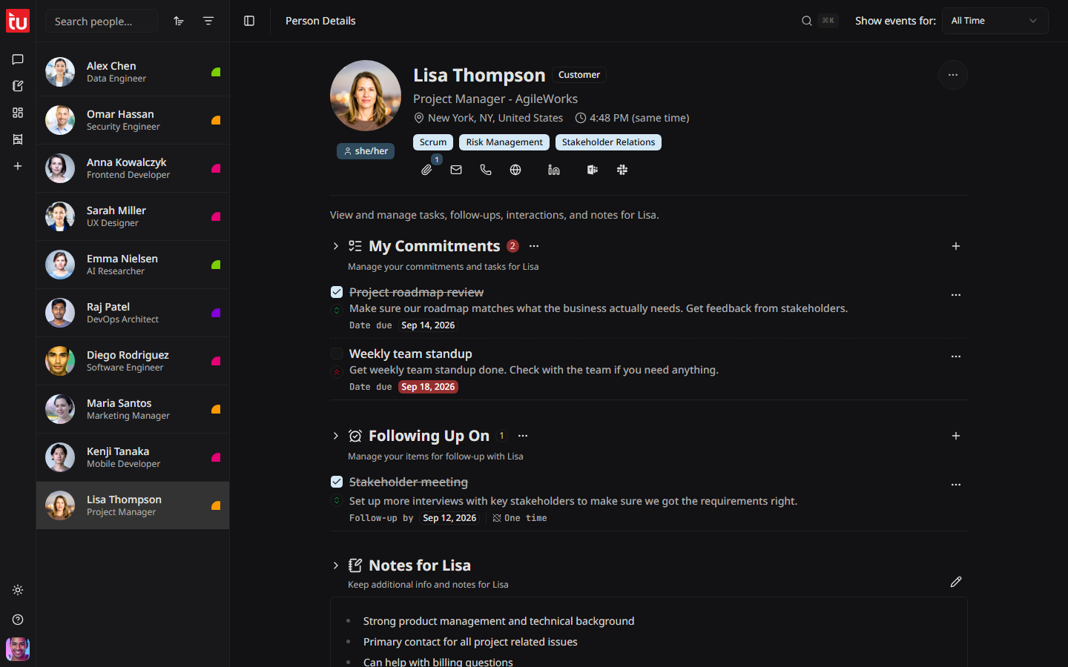Viewport: 1068px width, 667px height.
Task: Open the dashboard grid sidebar icon
Action: (x=18, y=113)
